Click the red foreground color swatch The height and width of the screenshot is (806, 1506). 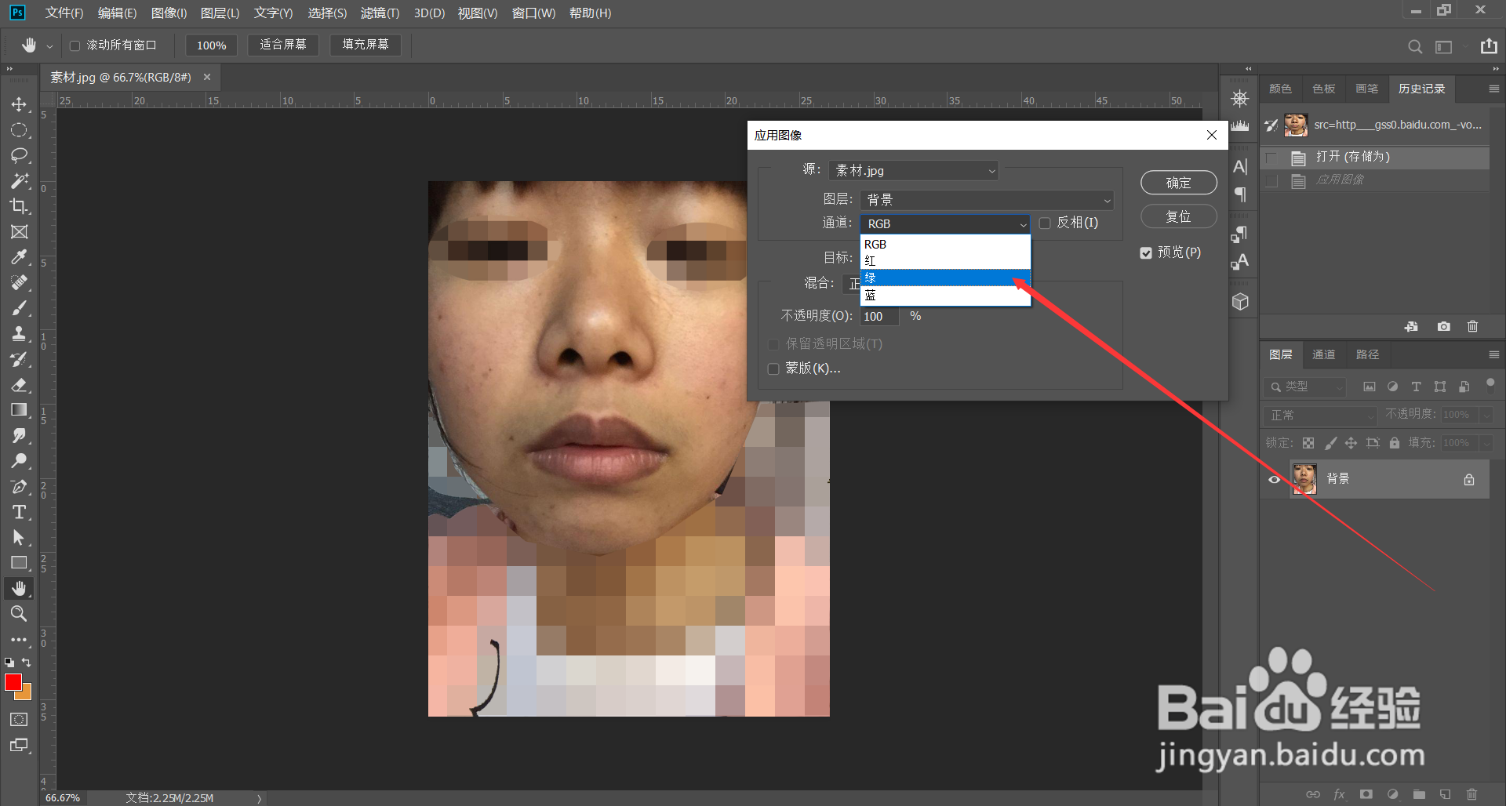pyautogui.click(x=13, y=682)
